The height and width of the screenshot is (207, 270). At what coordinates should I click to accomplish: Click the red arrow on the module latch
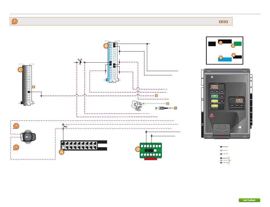(x=221, y=137)
